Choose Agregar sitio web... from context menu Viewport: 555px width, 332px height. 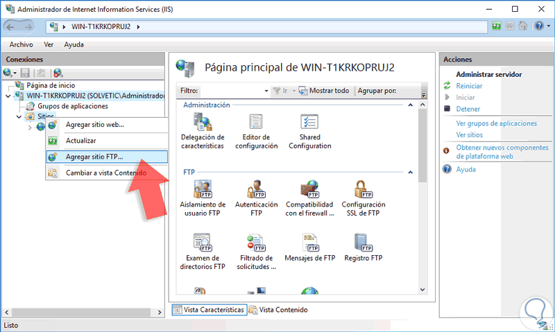pos(107,125)
